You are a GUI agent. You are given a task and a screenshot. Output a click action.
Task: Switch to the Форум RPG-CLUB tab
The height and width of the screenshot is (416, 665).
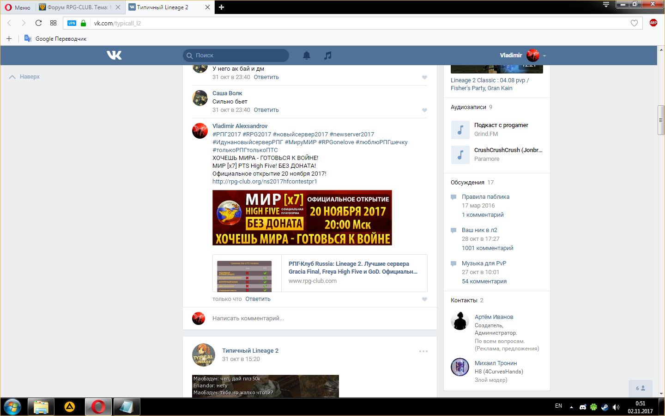(78, 7)
